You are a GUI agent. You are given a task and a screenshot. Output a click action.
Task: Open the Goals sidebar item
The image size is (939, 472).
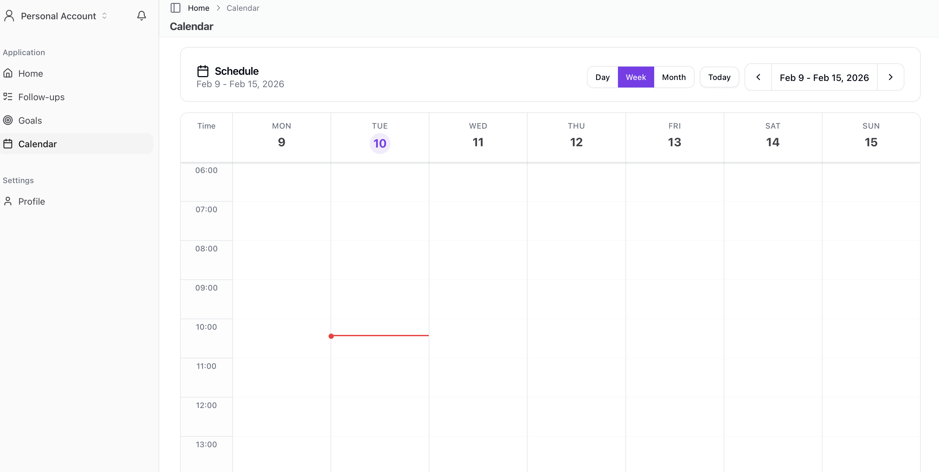(x=30, y=120)
